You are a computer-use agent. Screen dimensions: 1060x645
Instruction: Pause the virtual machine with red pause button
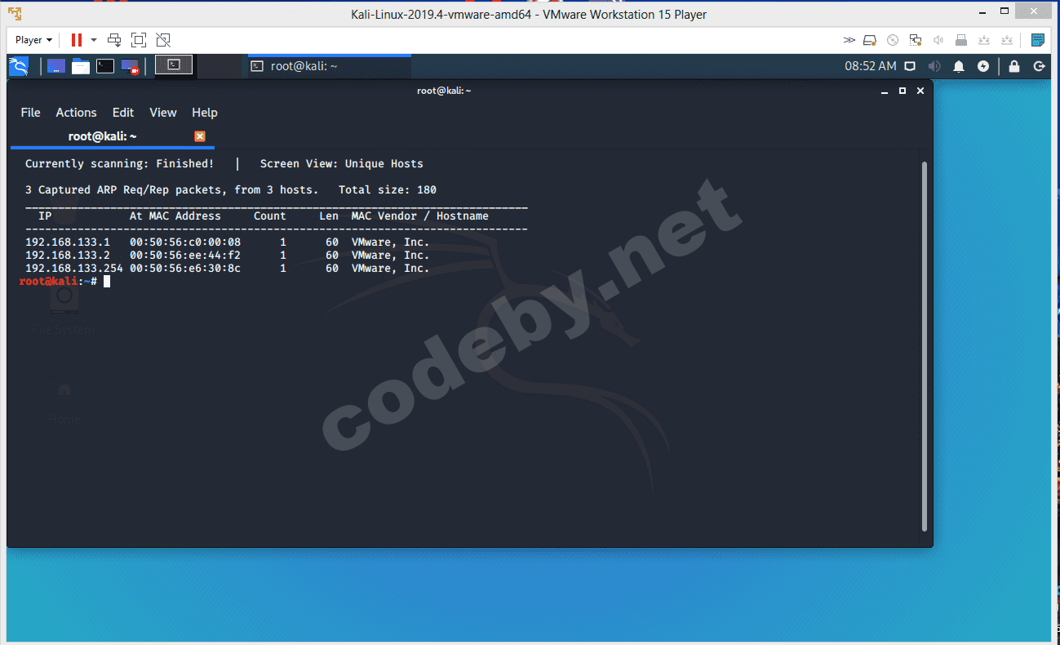point(77,40)
